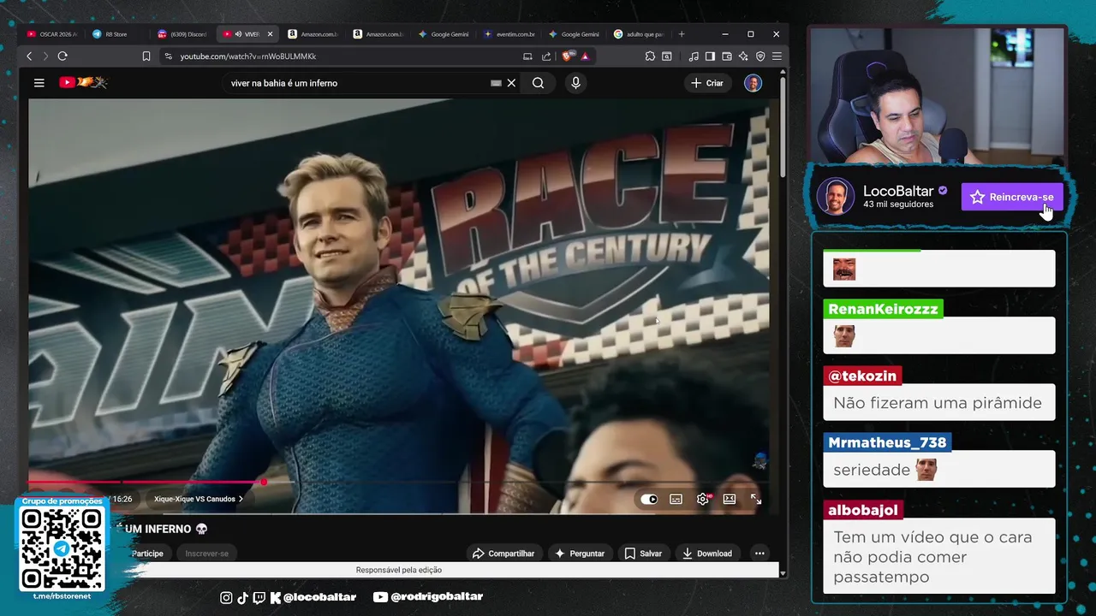Enter fullscreen video mode
The height and width of the screenshot is (616, 1096).
click(756, 499)
